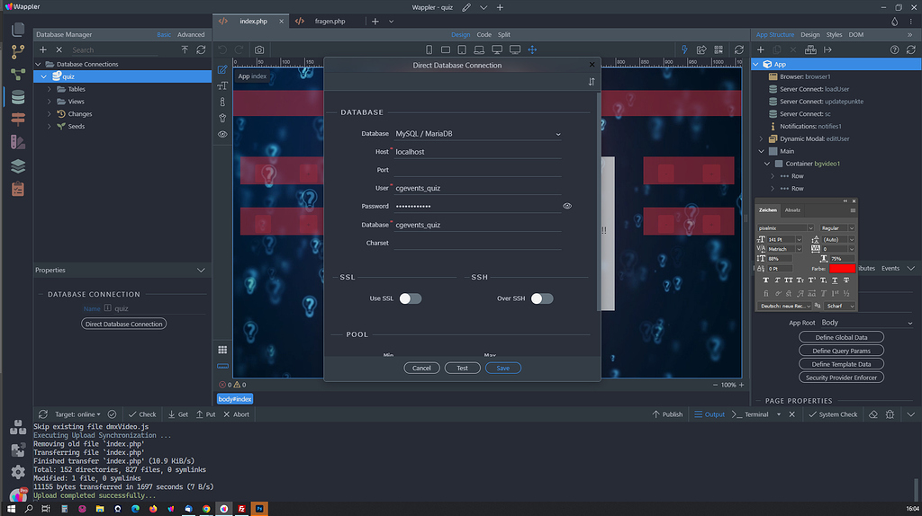
Task: Add new database connection with plus icon
Action: (x=42, y=49)
